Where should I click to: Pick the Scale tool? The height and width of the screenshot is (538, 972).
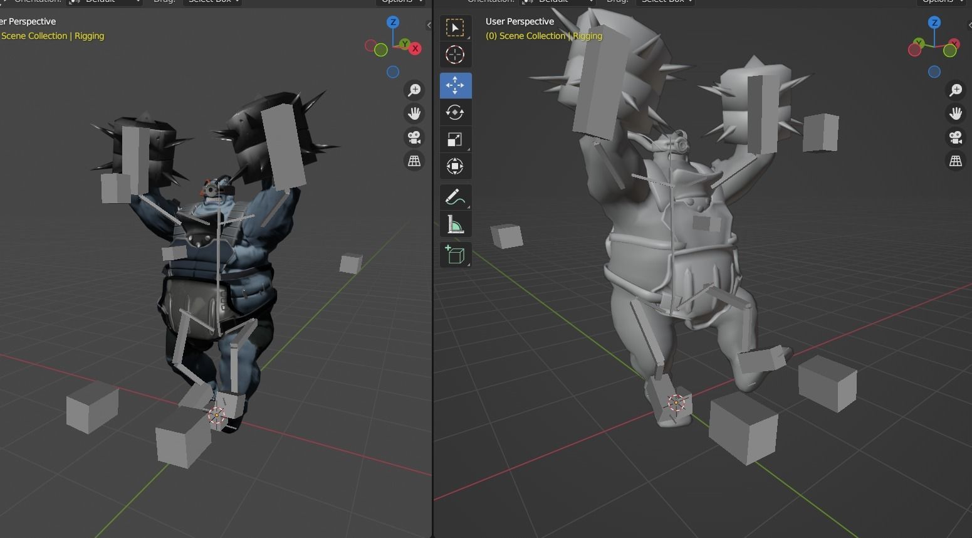click(455, 139)
